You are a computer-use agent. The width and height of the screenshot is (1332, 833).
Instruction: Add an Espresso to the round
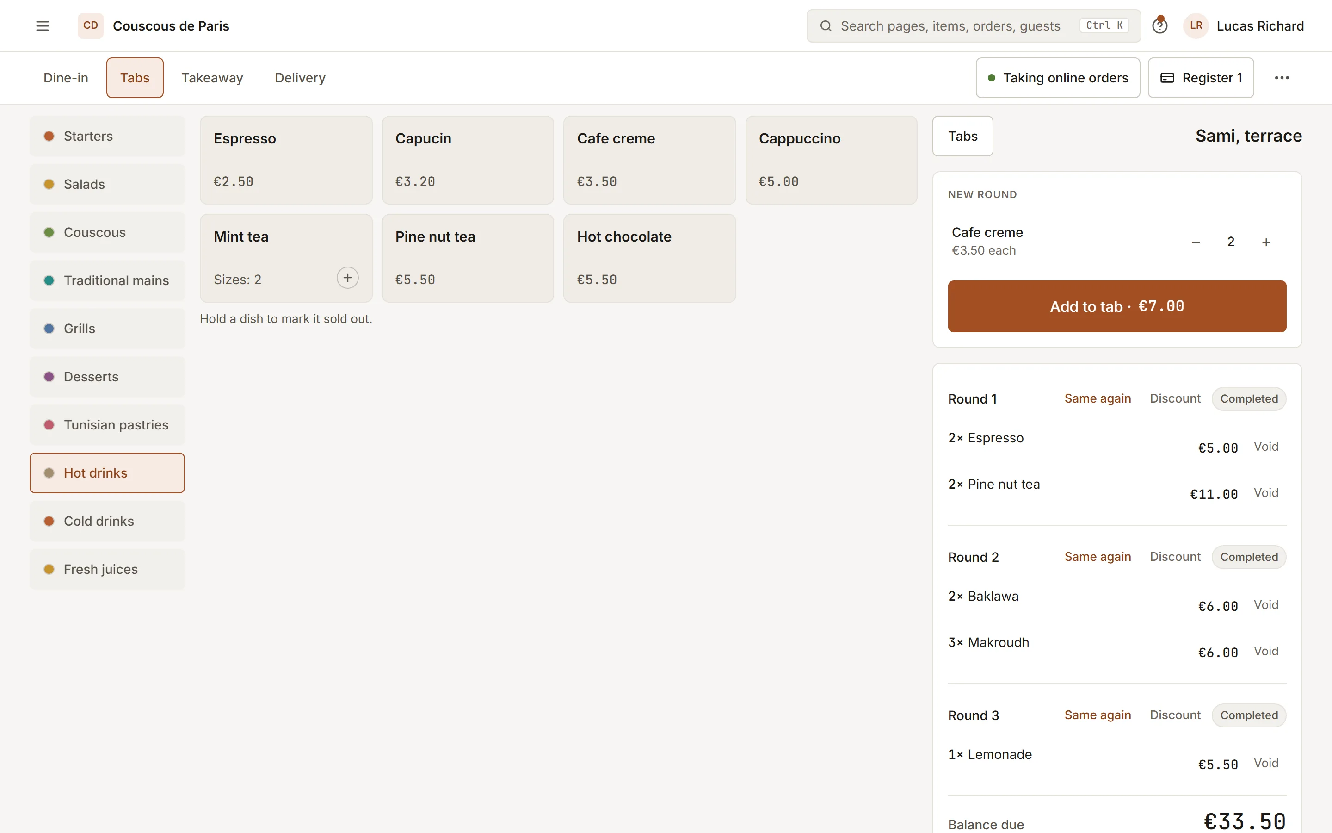(x=286, y=160)
